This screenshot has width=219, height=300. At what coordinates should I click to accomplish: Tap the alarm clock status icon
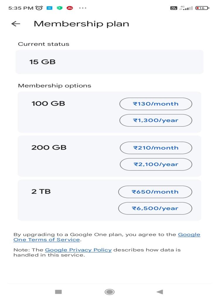pyautogui.click(x=39, y=8)
